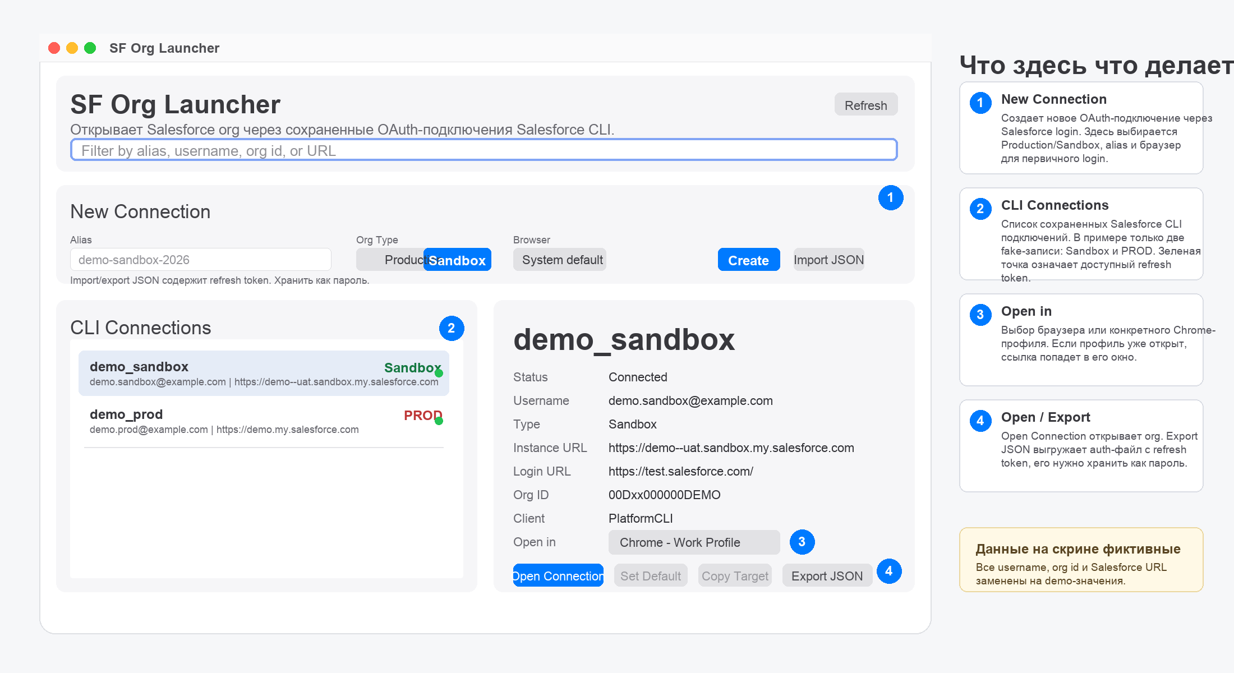Click the Connected status value
Image resolution: width=1234 pixels, height=673 pixels.
click(638, 377)
